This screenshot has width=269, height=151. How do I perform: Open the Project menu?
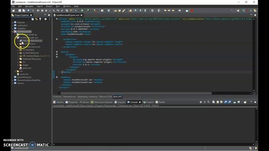pyautogui.click(x=49, y=6)
